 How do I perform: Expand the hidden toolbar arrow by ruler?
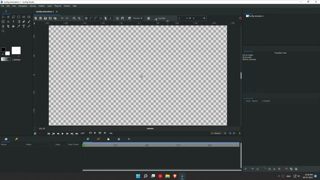pos(34,23)
